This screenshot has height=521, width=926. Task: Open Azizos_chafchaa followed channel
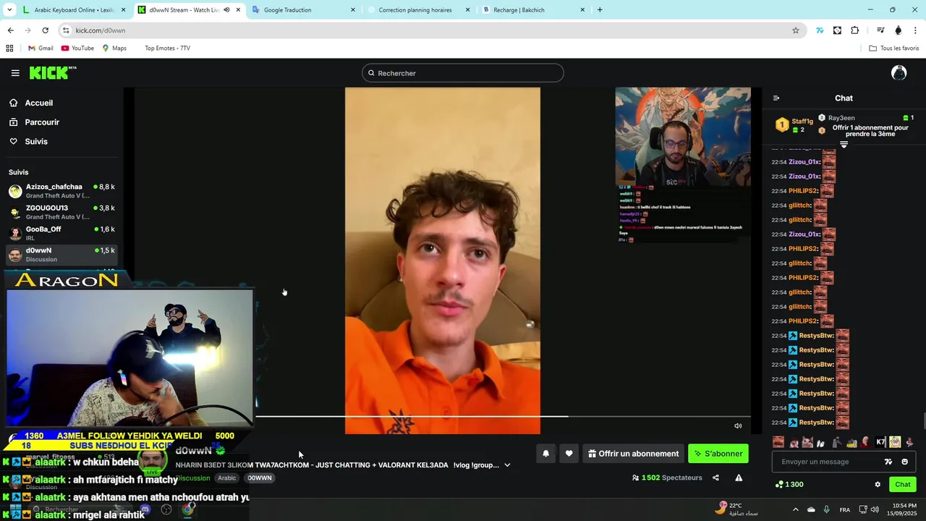coord(61,191)
